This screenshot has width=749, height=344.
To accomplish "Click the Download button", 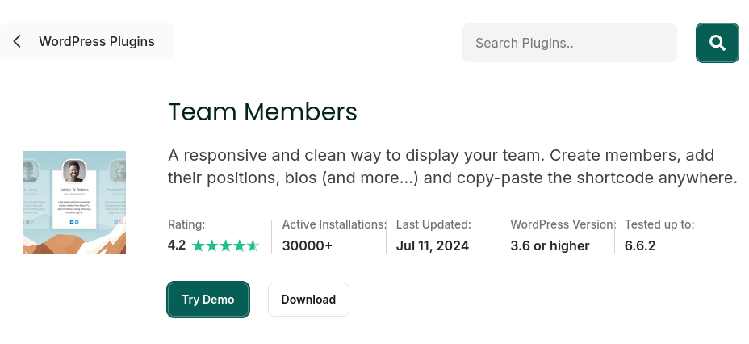I will pos(308,300).
